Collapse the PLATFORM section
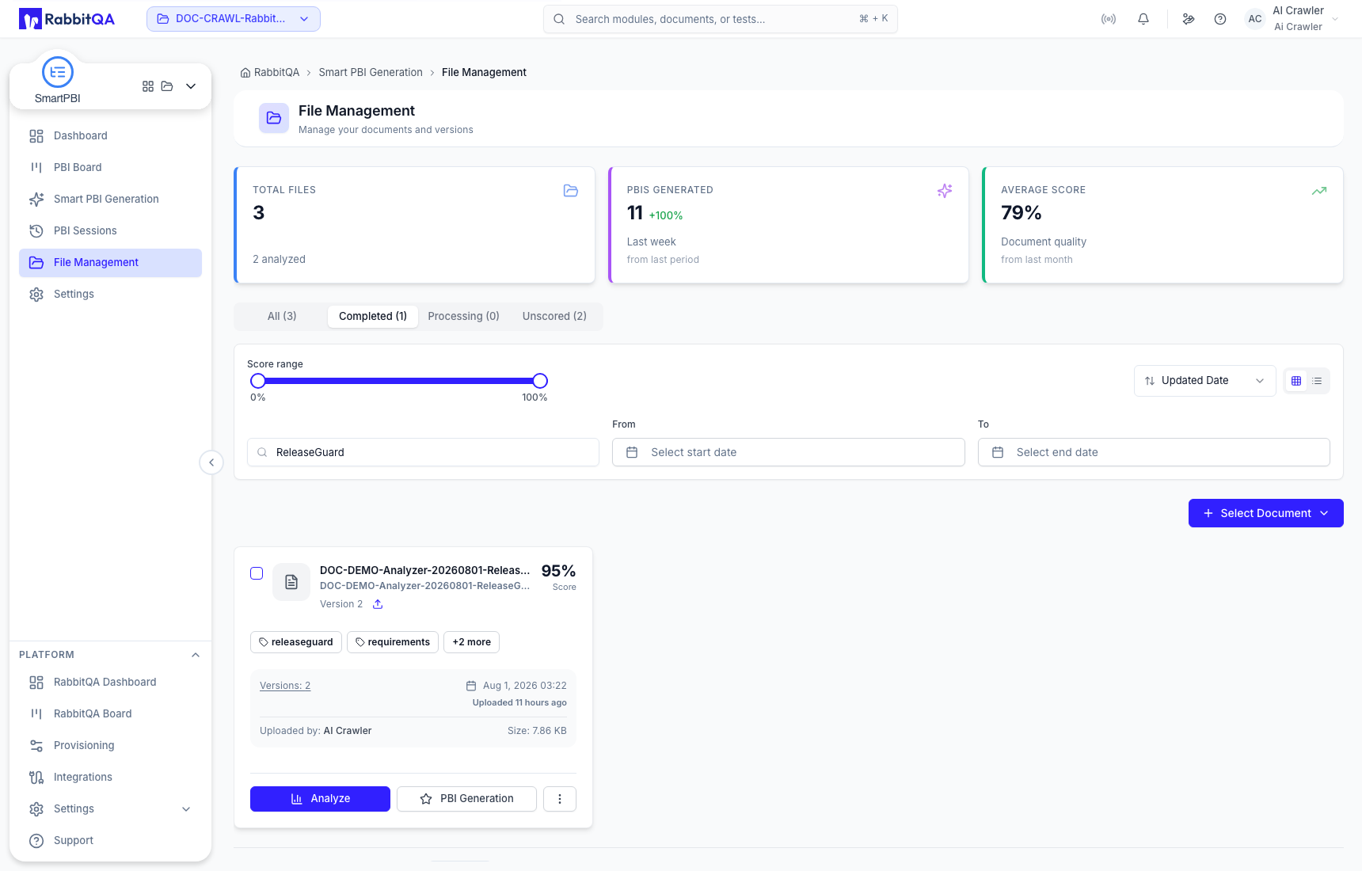Screen dimensions: 1362x871 [196, 655]
